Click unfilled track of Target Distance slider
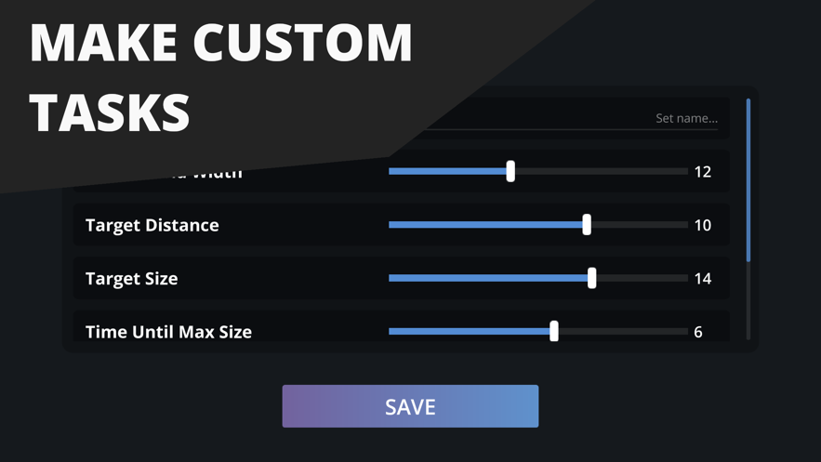This screenshot has width=821, height=462. [x=640, y=225]
